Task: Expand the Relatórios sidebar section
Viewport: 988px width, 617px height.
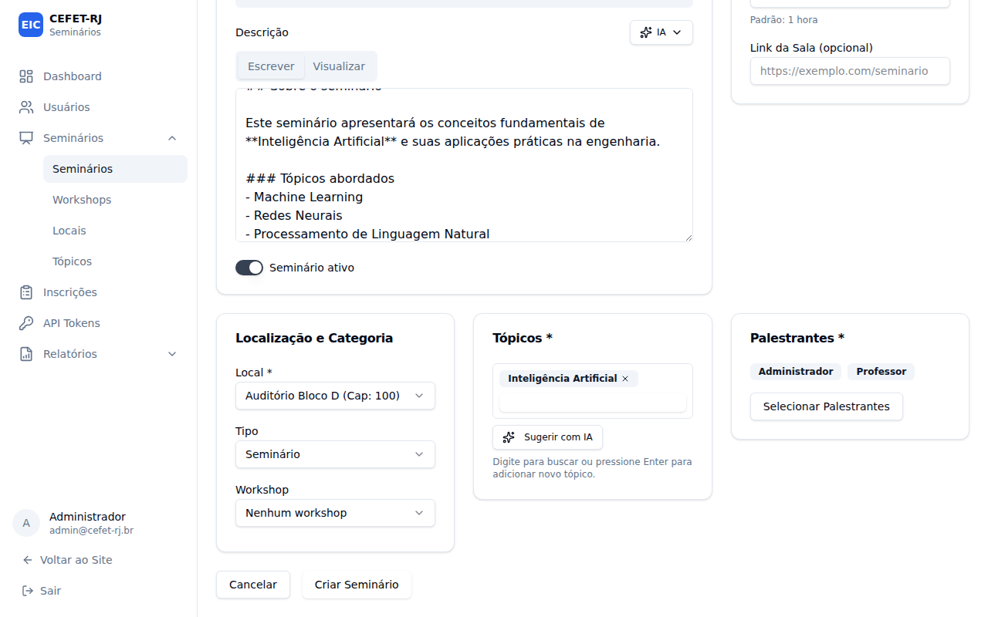Action: point(172,354)
